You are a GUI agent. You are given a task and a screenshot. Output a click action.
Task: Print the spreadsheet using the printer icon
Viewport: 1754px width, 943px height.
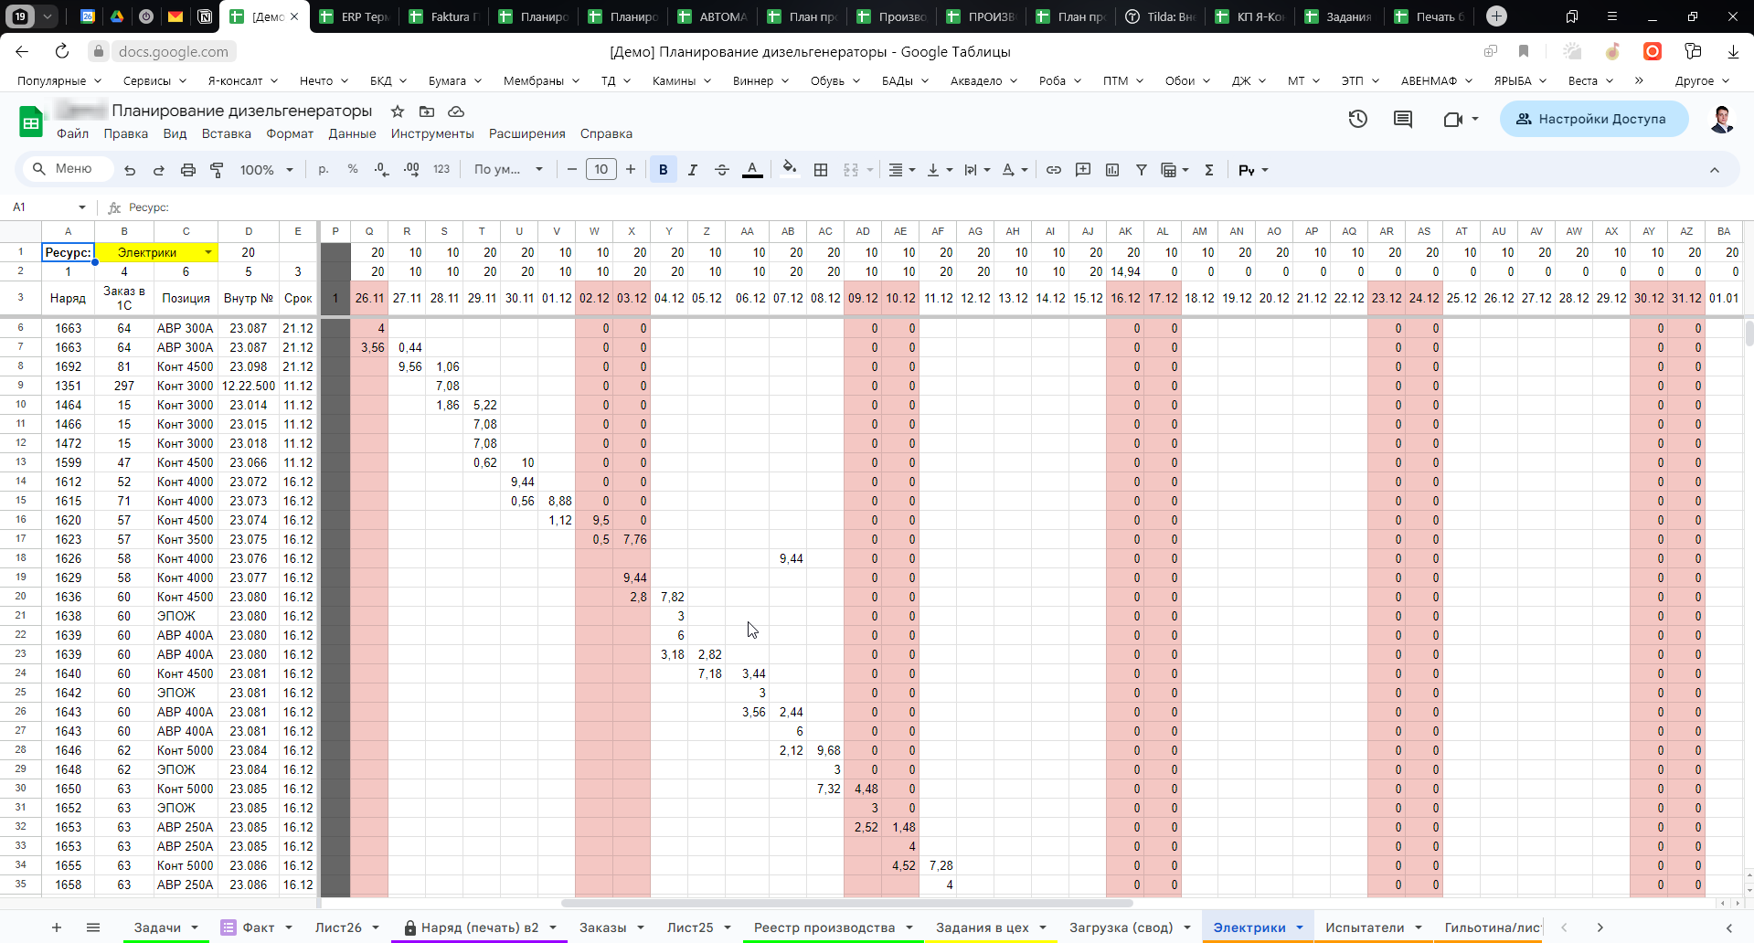pos(188,170)
